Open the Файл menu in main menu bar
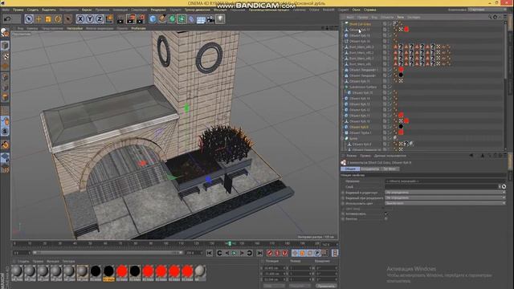Screen dimensions: 514x289 tap(6, 10)
